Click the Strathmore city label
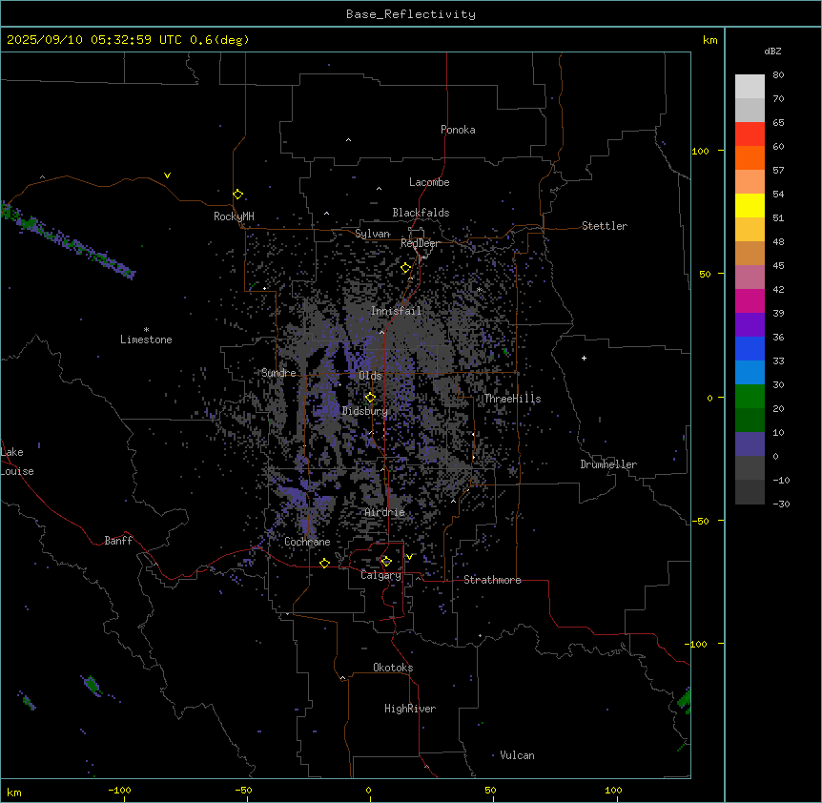The width and height of the screenshot is (822, 803). tap(492, 580)
